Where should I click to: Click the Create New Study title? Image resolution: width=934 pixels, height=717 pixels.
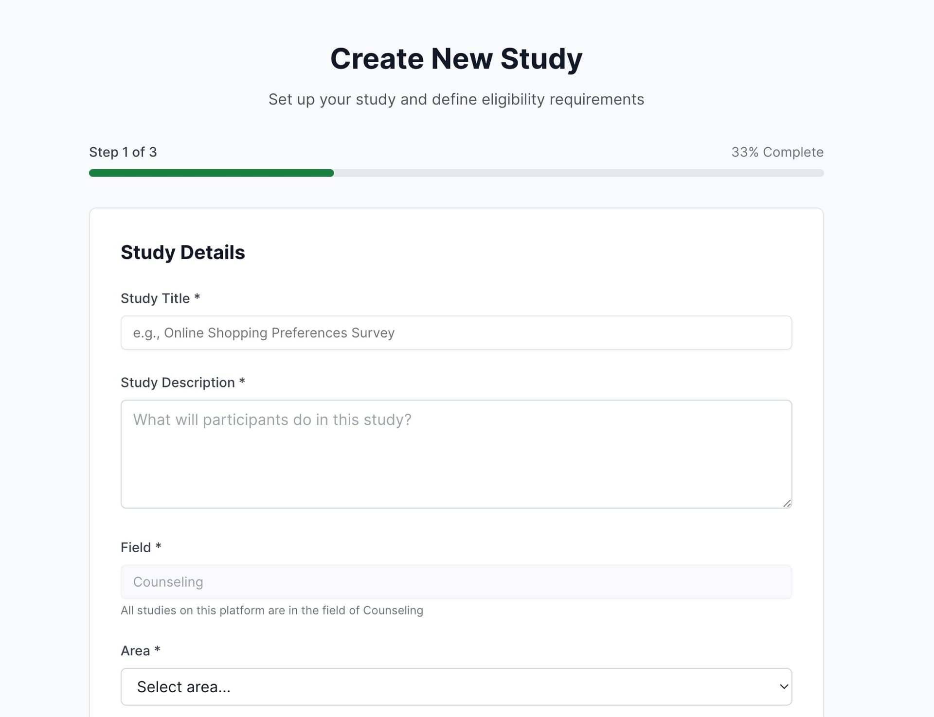[x=456, y=58]
